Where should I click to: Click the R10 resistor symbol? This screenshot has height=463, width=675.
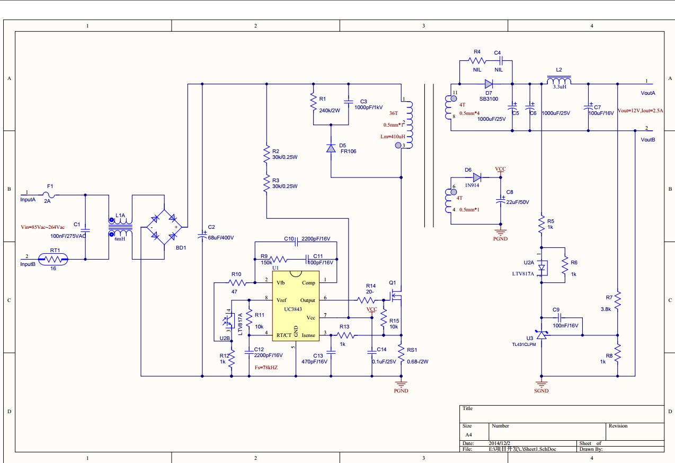tap(238, 282)
